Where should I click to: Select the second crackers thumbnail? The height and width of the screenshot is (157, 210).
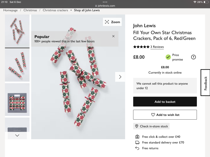pos(17,65)
